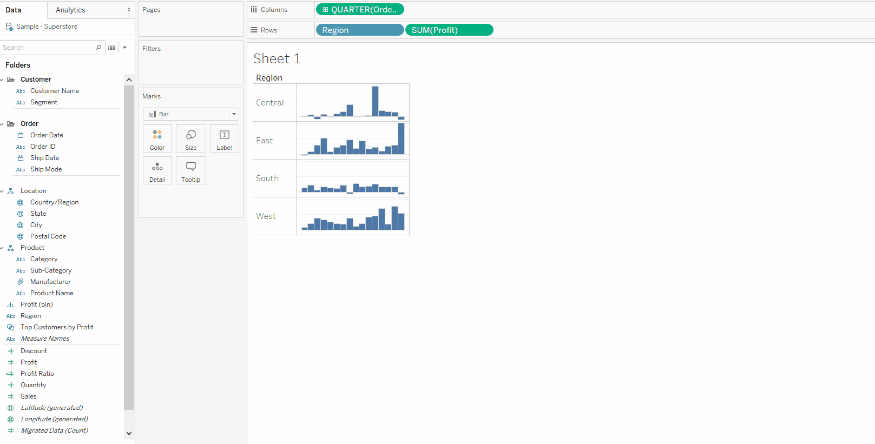Collapse the Customer folder
Viewport: 875px width, 444px height.
tap(2, 79)
